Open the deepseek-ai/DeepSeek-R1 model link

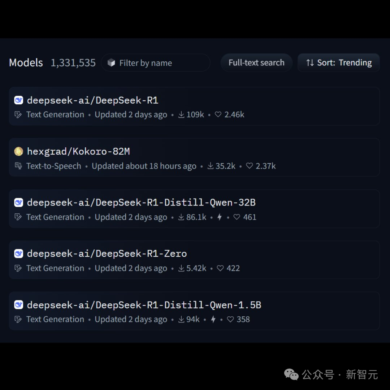pyautogui.click(x=92, y=100)
